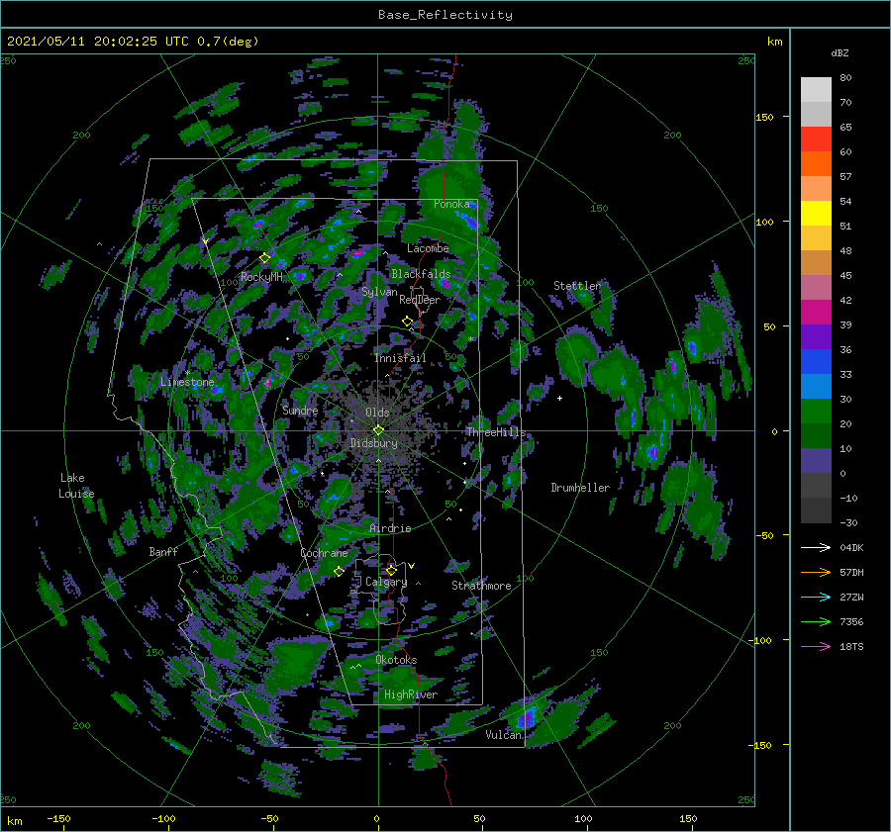Pick the red swatch in dBZ legend
This screenshot has height=832, width=891.
(816, 139)
